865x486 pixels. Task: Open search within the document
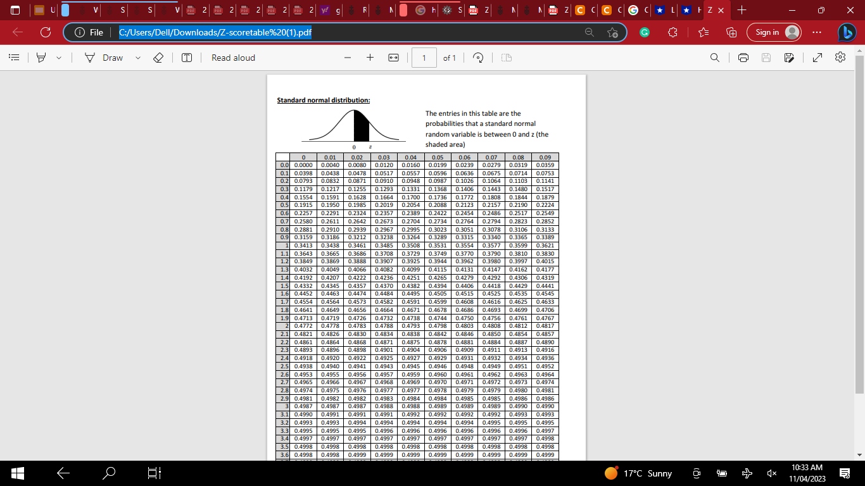(714, 58)
